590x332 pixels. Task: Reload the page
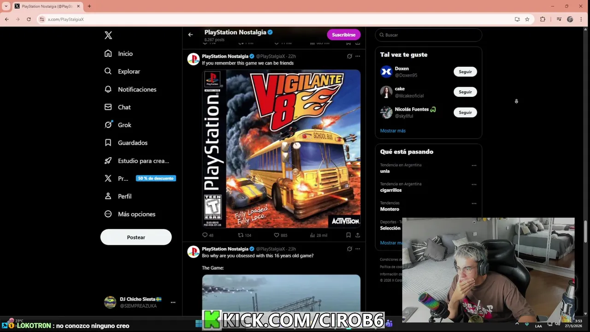pos(29,19)
